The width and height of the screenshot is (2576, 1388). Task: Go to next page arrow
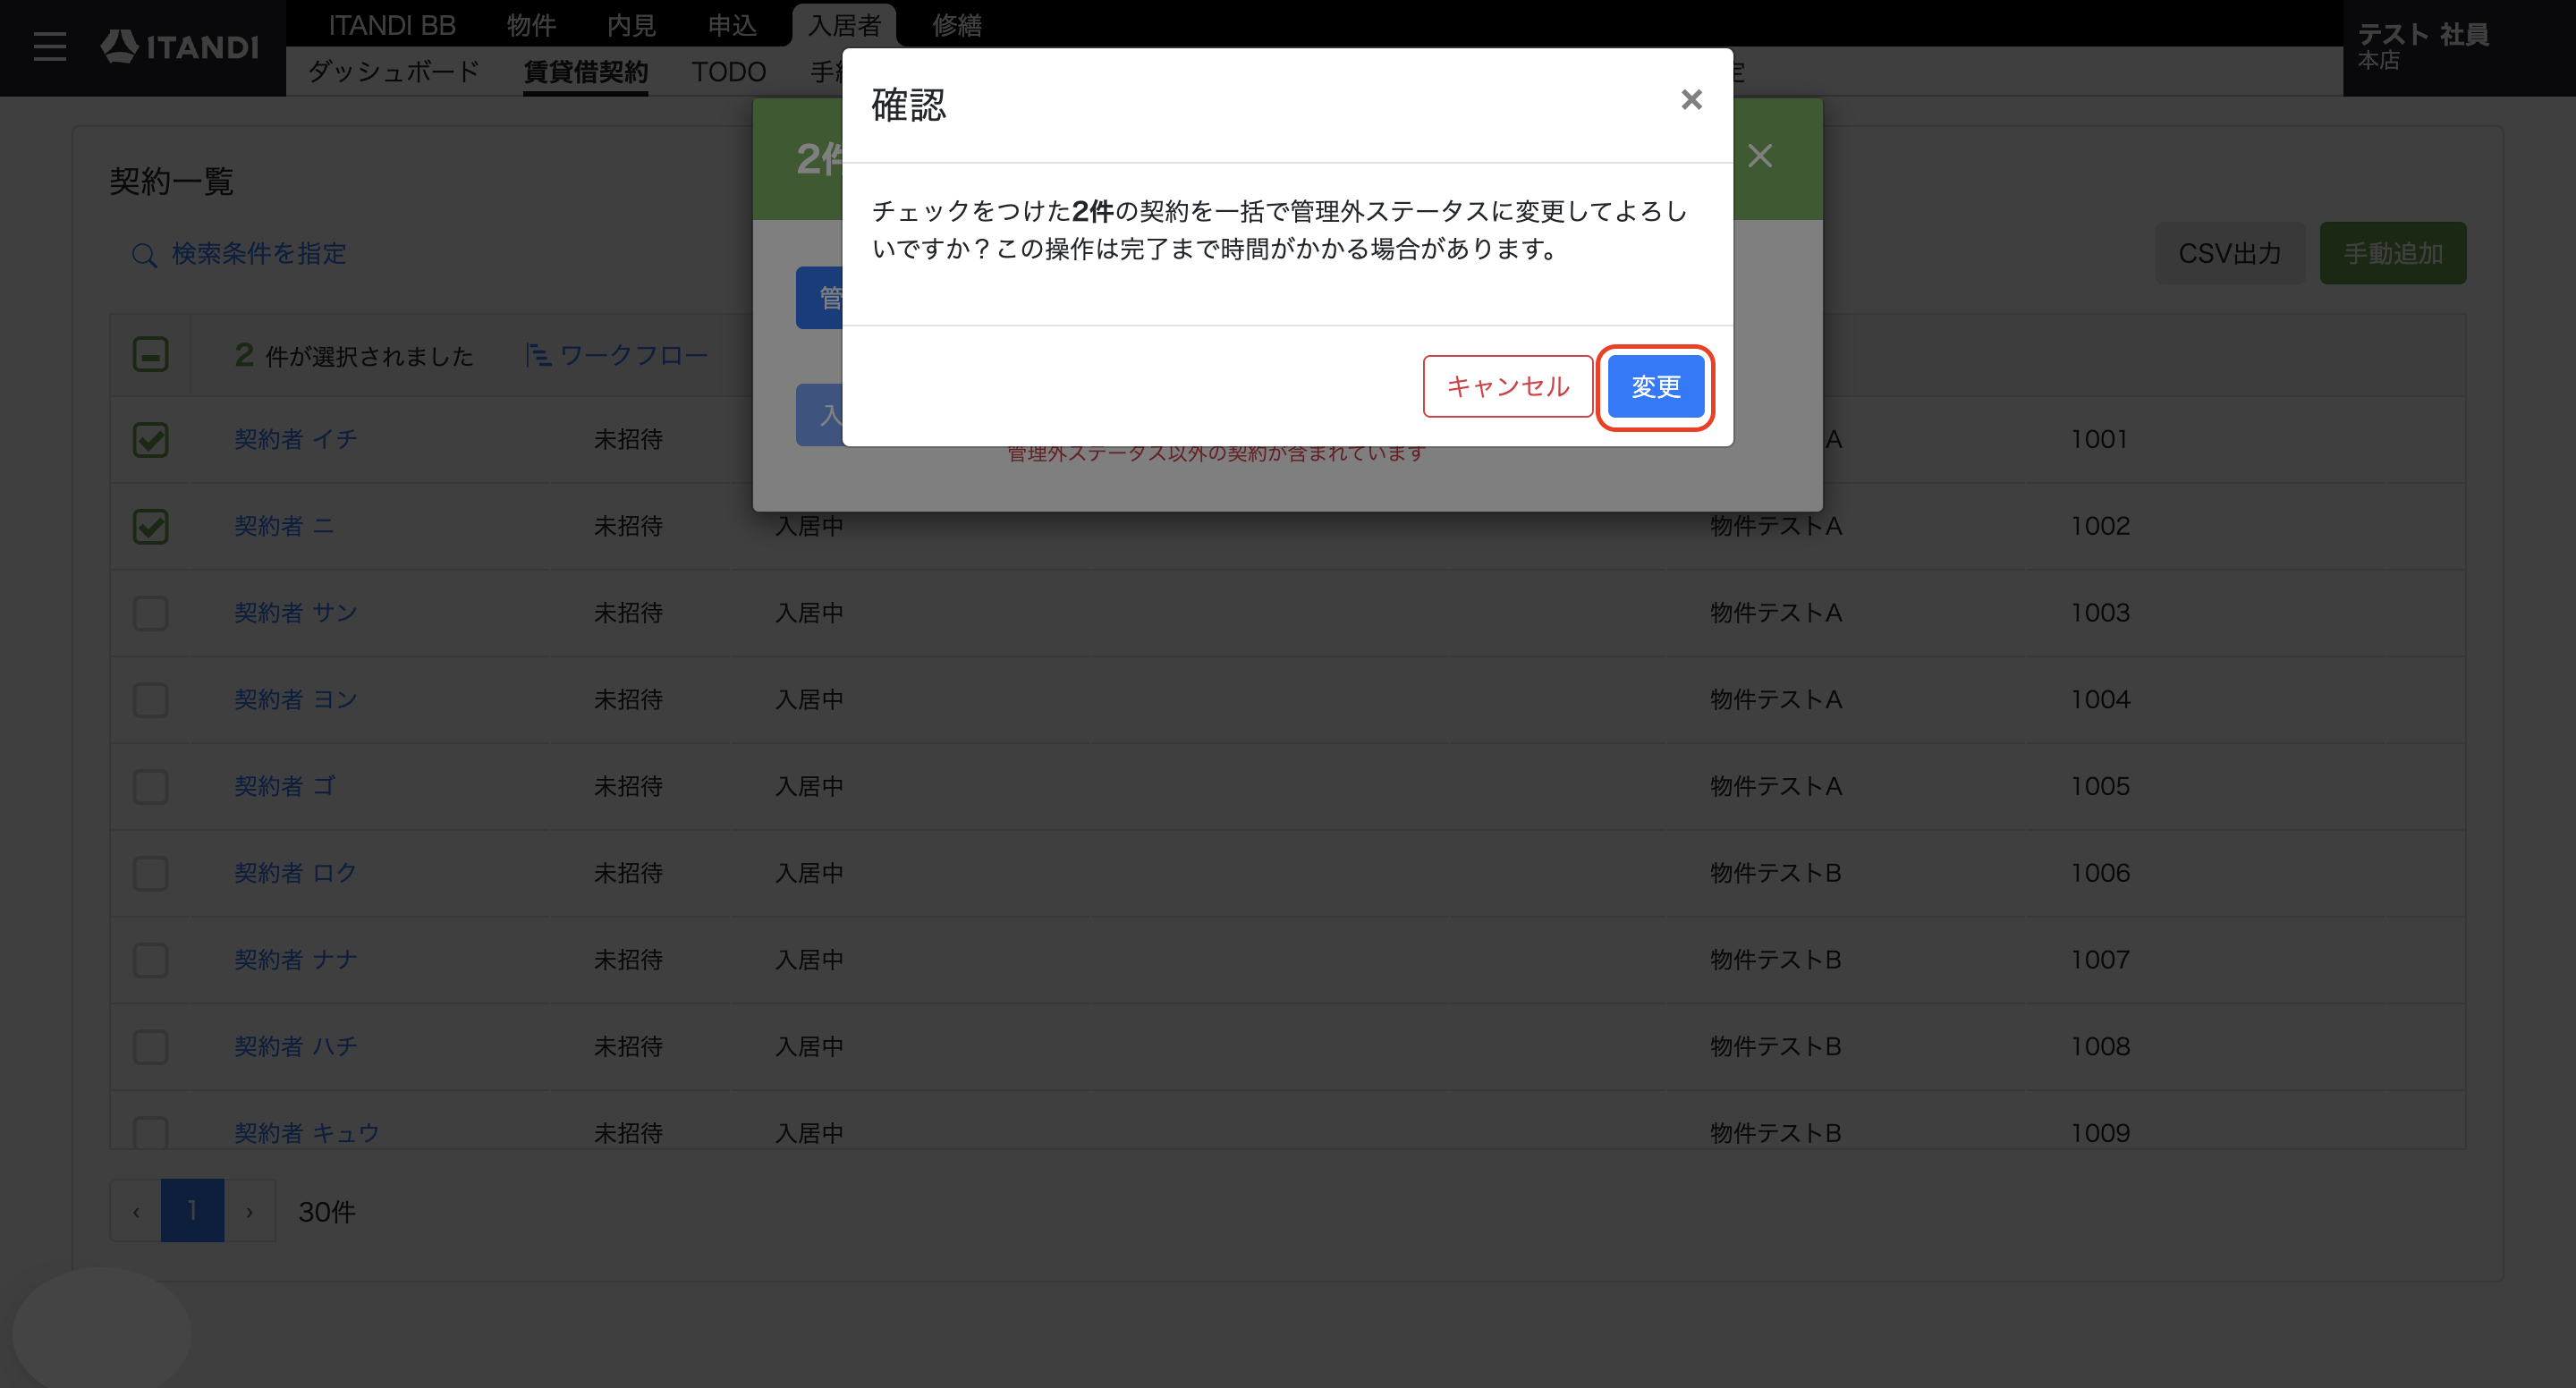click(250, 1211)
